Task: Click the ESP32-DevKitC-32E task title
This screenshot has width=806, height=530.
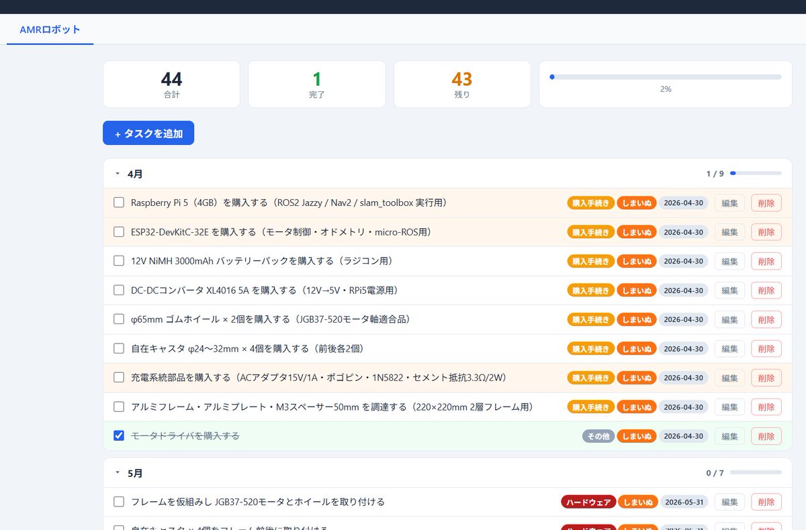Action: point(281,232)
